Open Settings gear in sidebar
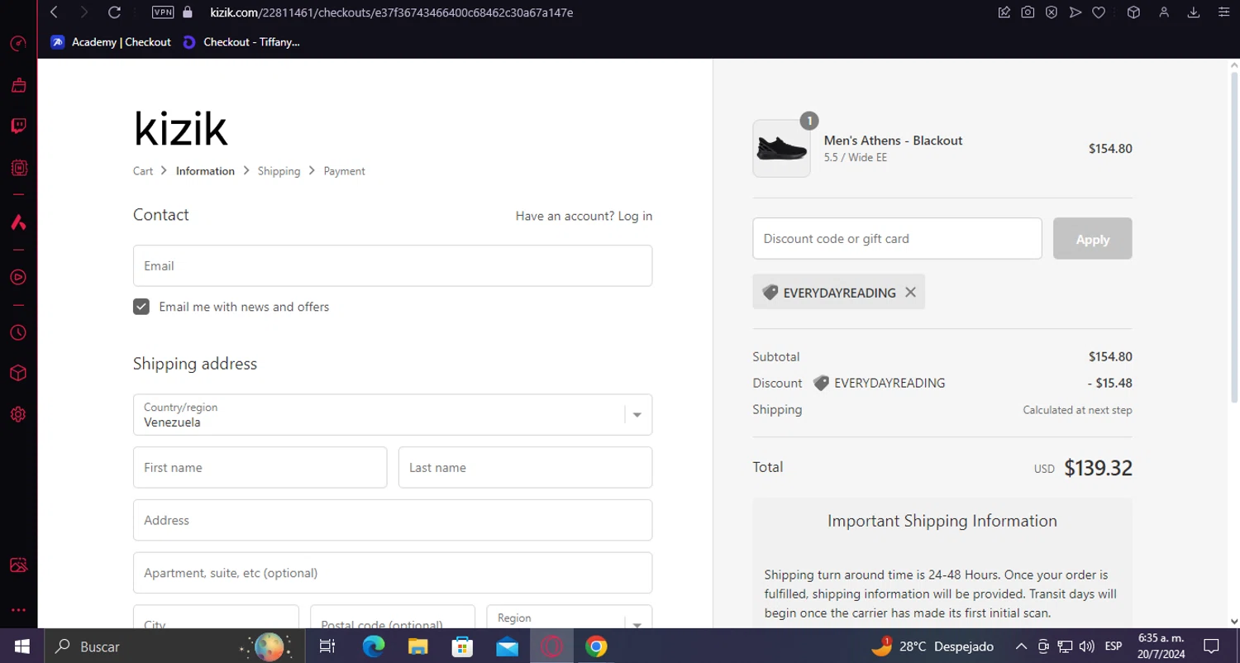This screenshot has height=663, width=1240. (18, 414)
